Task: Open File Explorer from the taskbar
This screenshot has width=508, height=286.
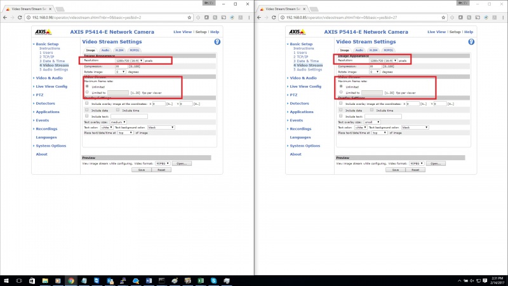Action: pyautogui.click(x=45, y=280)
